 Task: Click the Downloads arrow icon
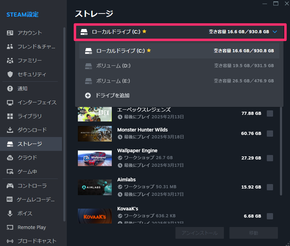pyautogui.click(x=10, y=130)
